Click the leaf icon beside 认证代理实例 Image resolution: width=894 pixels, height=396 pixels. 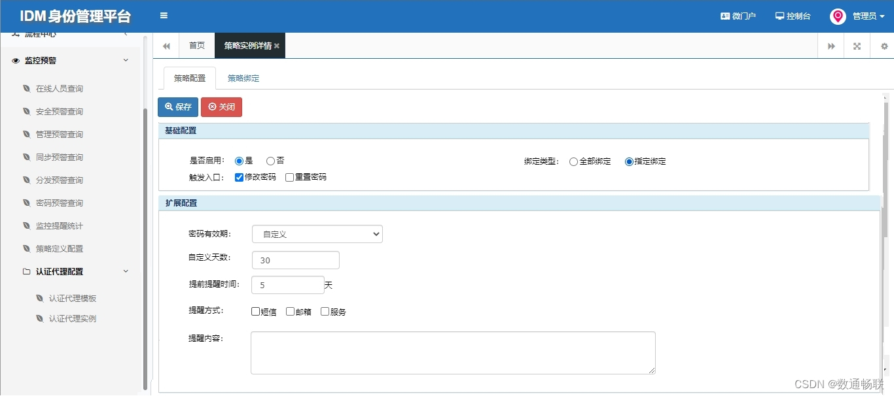point(39,318)
